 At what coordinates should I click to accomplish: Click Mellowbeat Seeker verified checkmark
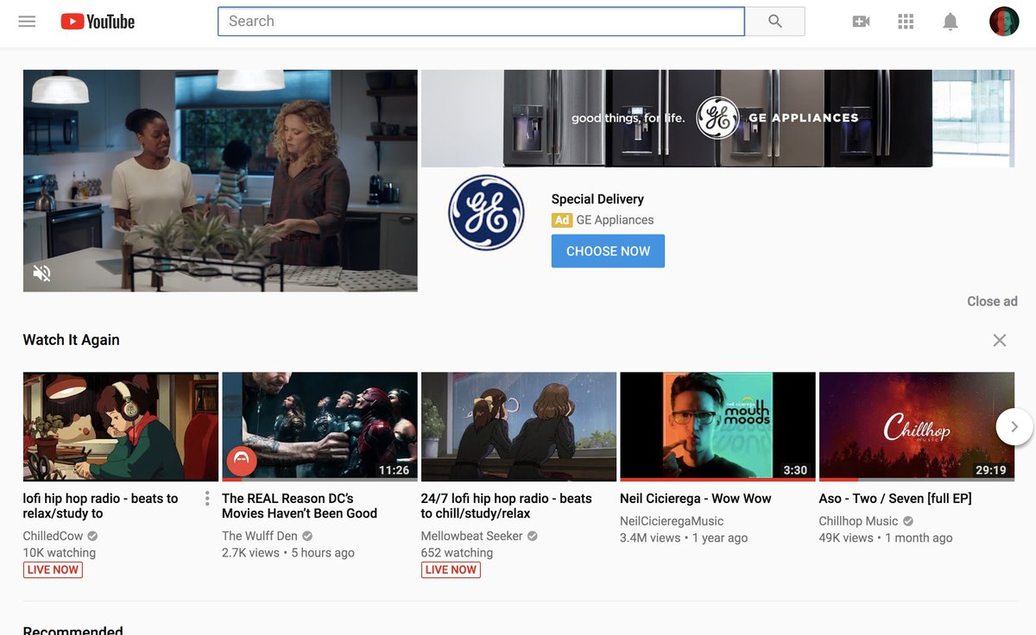coord(533,536)
